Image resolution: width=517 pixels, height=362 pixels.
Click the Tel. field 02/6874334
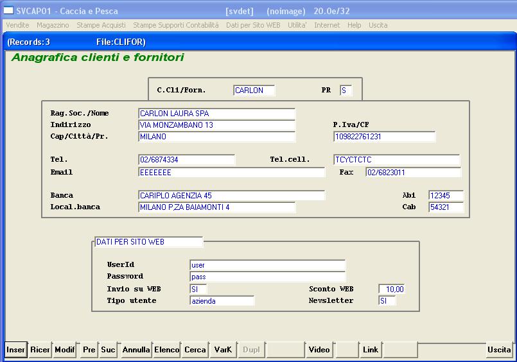click(x=187, y=160)
